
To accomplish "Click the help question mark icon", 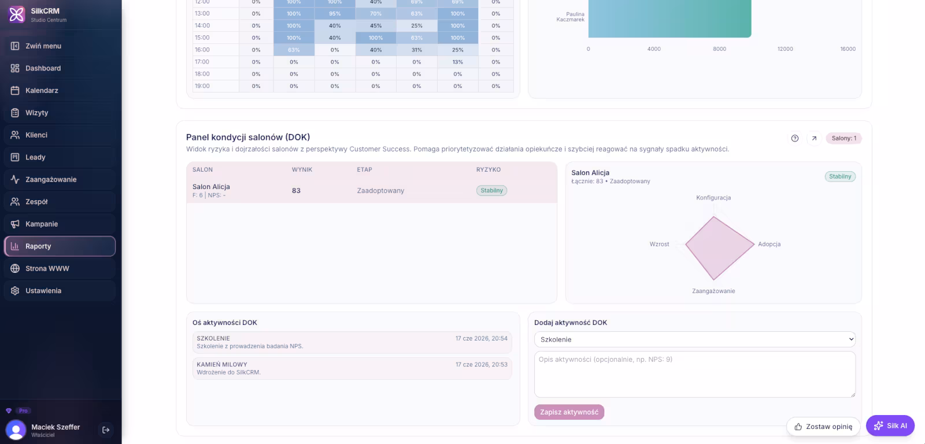I will 795,138.
